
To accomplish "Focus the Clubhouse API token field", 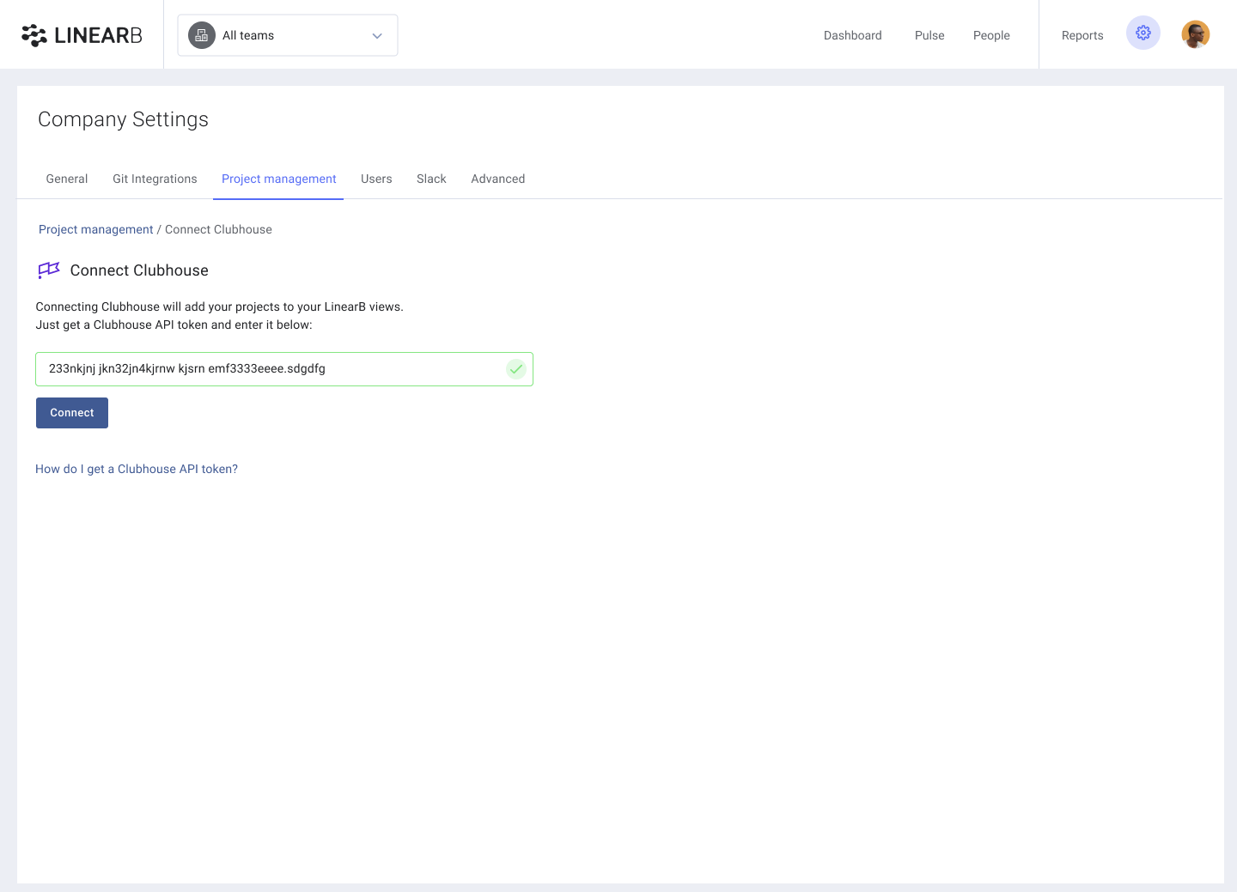I will [284, 369].
